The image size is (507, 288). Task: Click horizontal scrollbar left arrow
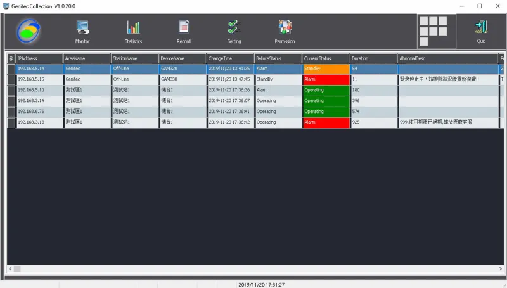click(10, 269)
